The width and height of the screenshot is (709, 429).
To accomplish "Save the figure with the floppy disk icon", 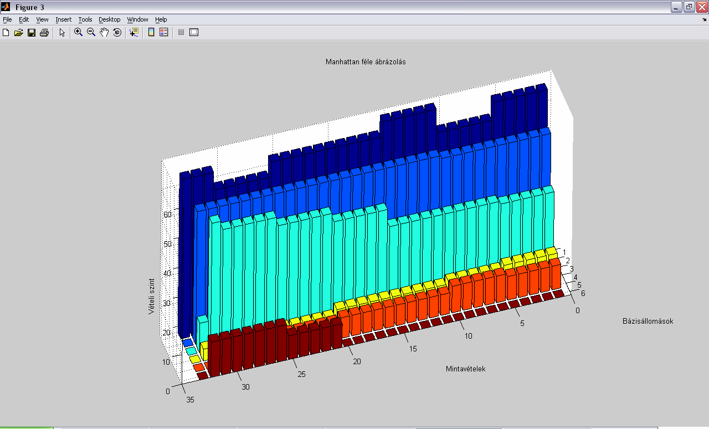I will pyautogui.click(x=32, y=33).
